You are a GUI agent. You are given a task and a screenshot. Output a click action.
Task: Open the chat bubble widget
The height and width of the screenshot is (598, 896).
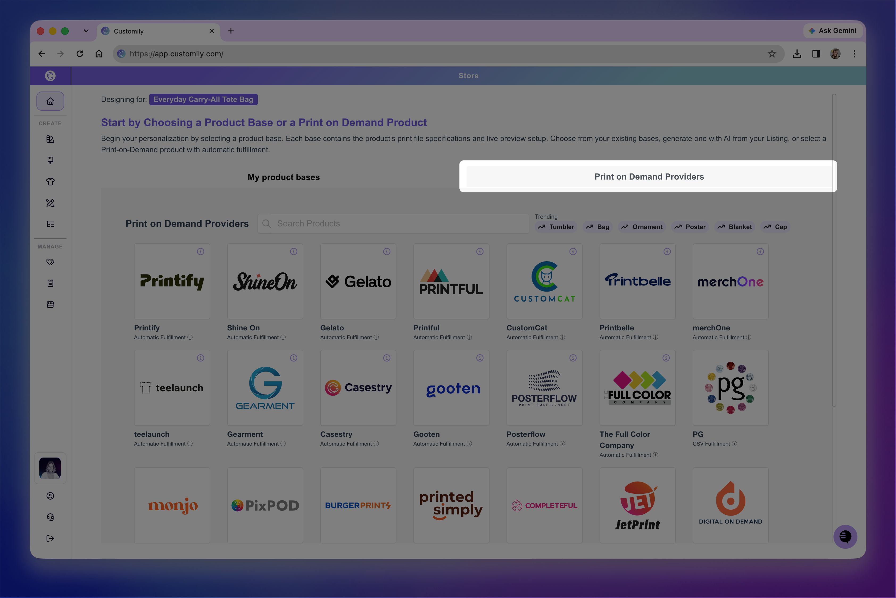point(845,537)
